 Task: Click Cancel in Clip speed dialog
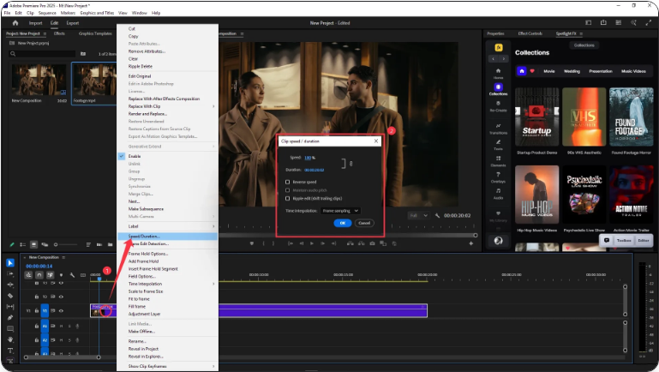[x=364, y=223]
